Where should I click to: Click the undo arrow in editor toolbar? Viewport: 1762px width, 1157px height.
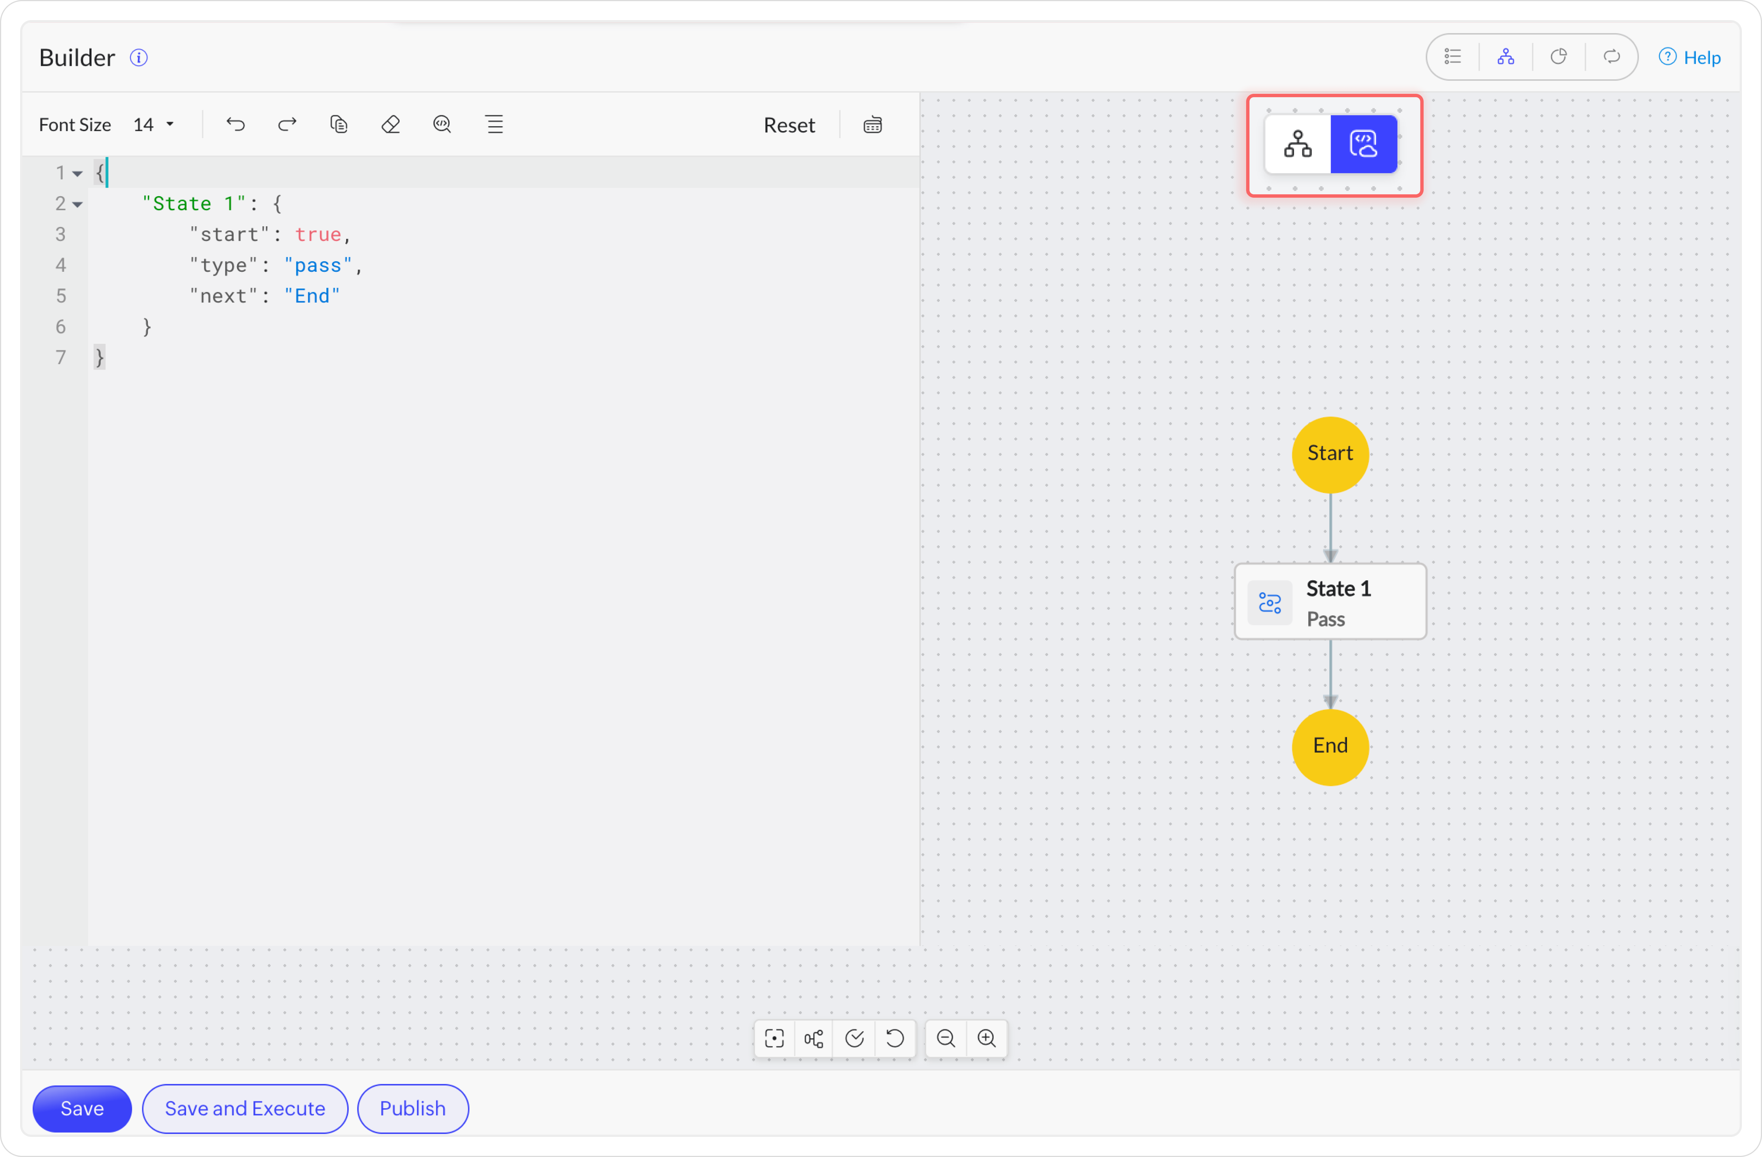point(236,124)
